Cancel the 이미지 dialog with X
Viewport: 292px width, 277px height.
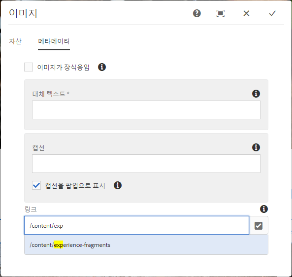pos(246,13)
